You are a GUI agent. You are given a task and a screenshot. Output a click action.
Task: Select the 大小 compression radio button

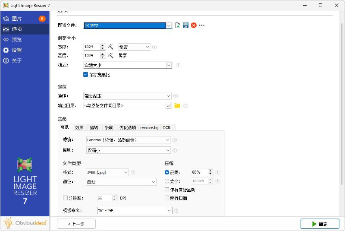(x=167, y=181)
